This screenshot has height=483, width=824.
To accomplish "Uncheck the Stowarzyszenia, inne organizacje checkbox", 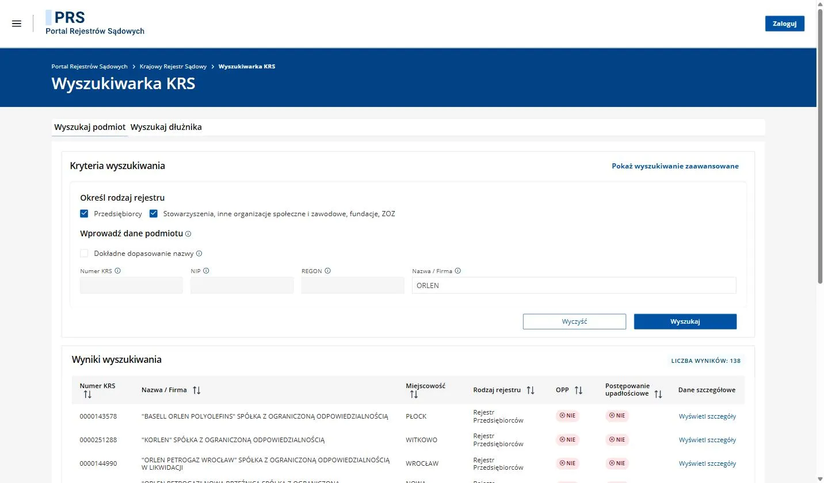I will coord(154,214).
